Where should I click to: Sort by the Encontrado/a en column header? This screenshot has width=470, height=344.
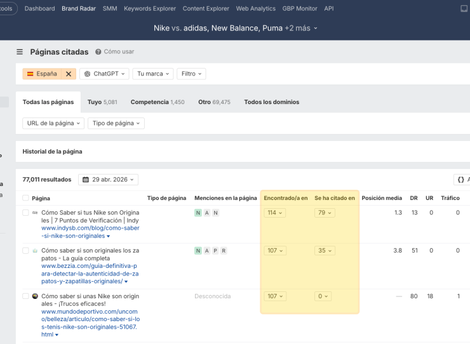pos(286,198)
